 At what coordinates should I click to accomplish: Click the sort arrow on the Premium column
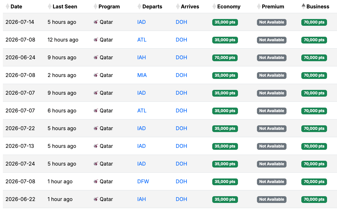[259, 6]
